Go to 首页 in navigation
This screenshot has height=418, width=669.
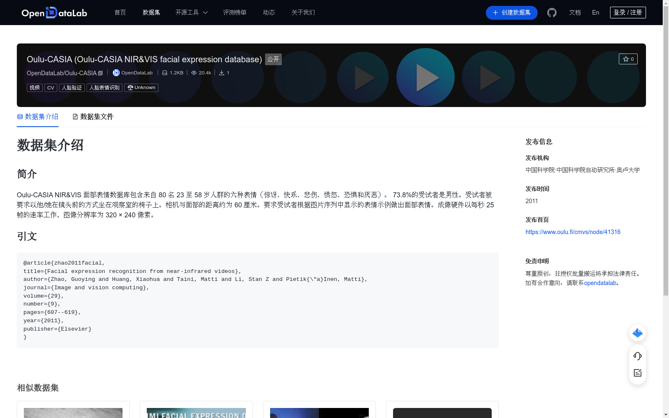(x=120, y=13)
